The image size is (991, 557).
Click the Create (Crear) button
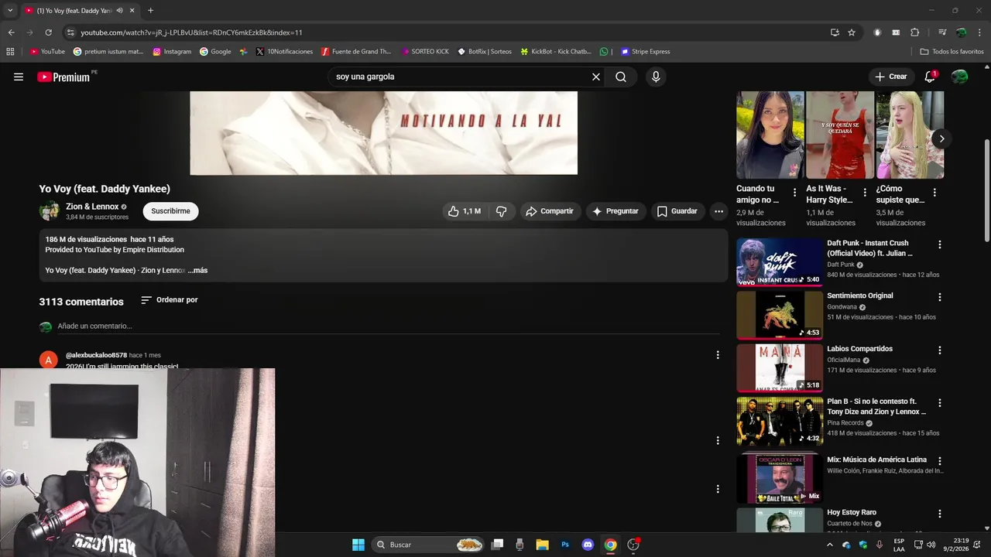[891, 77]
